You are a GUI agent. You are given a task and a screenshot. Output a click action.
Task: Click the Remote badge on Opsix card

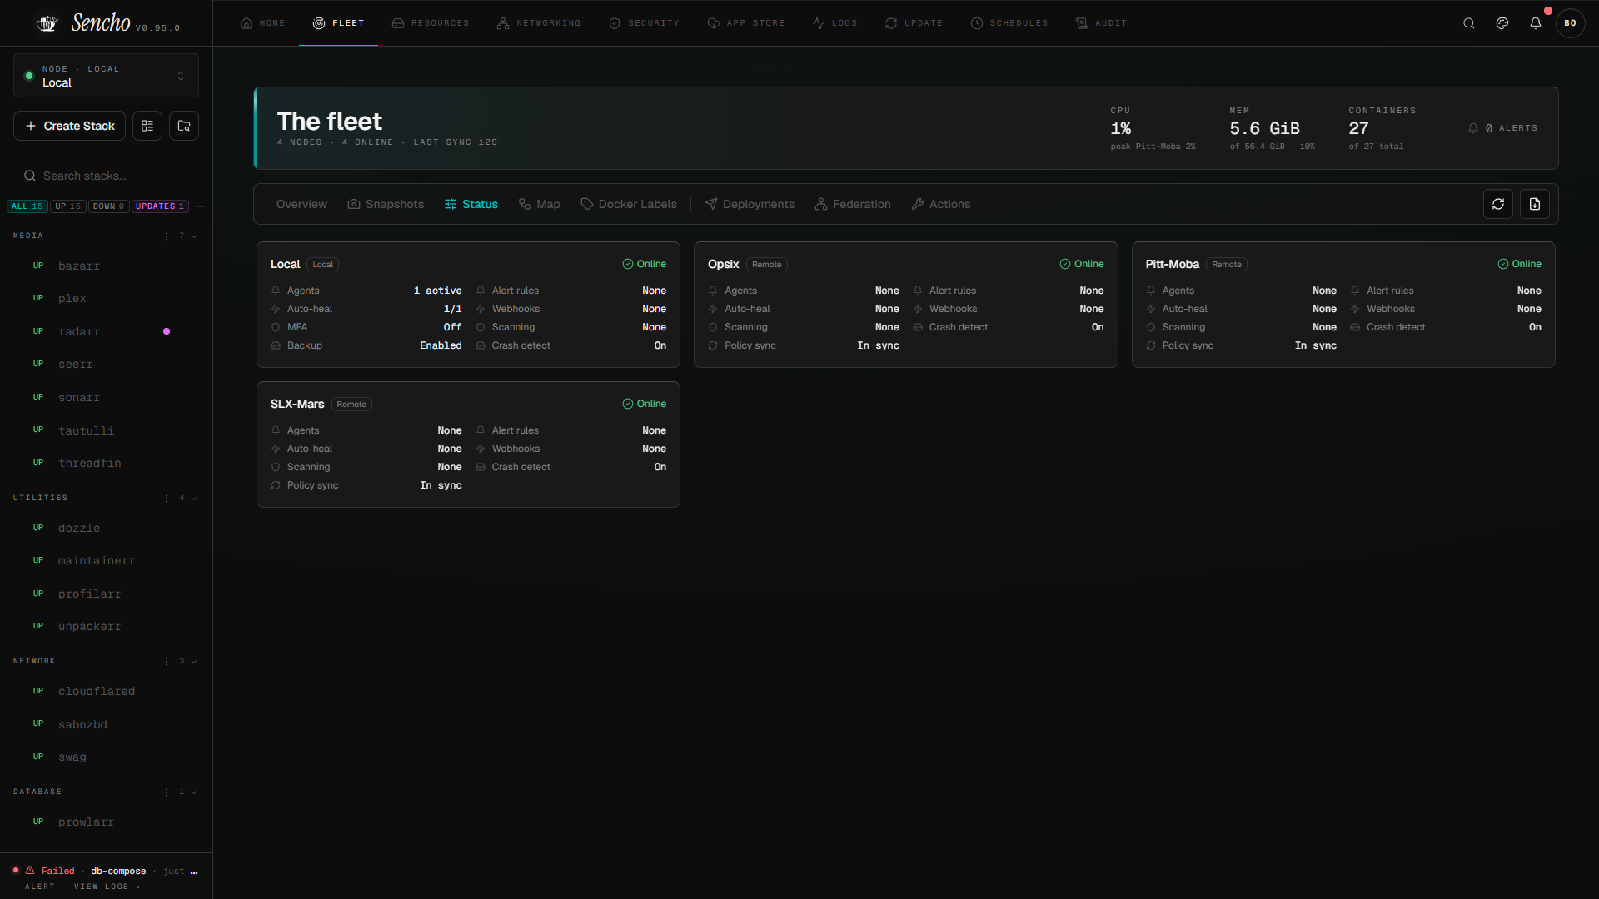[x=767, y=265]
